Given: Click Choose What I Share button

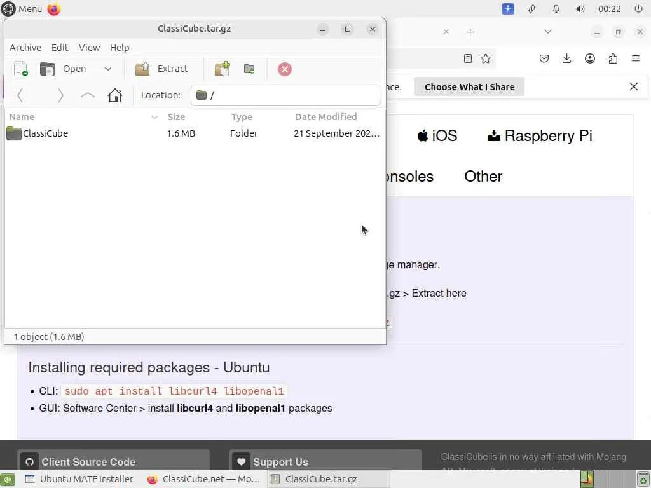Looking at the screenshot, I should (x=469, y=86).
